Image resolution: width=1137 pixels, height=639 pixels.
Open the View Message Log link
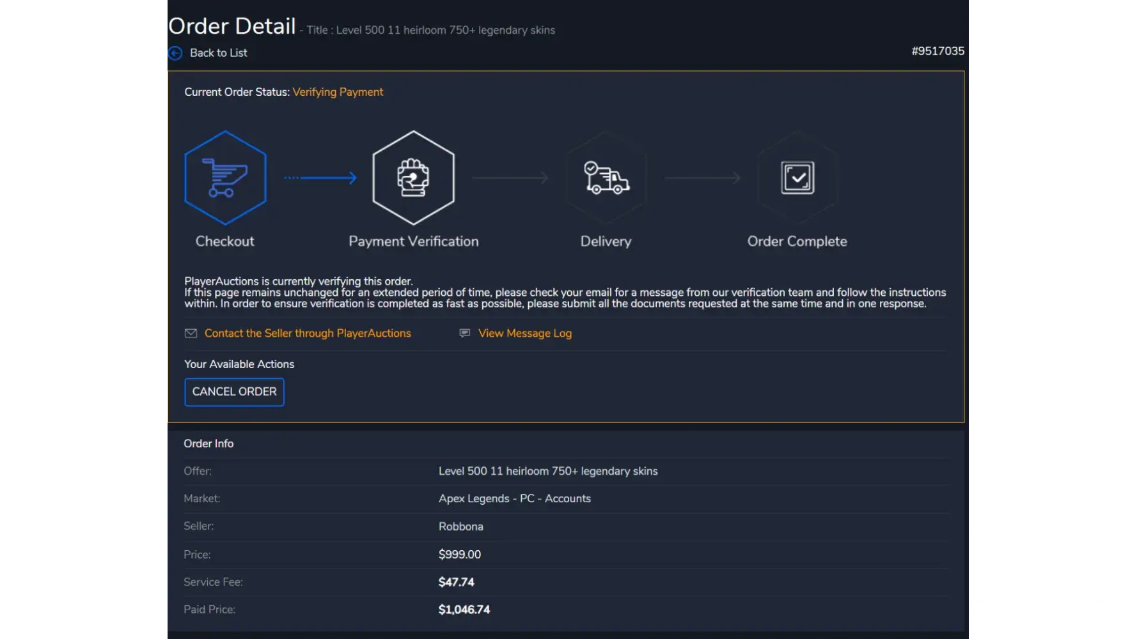(x=524, y=333)
